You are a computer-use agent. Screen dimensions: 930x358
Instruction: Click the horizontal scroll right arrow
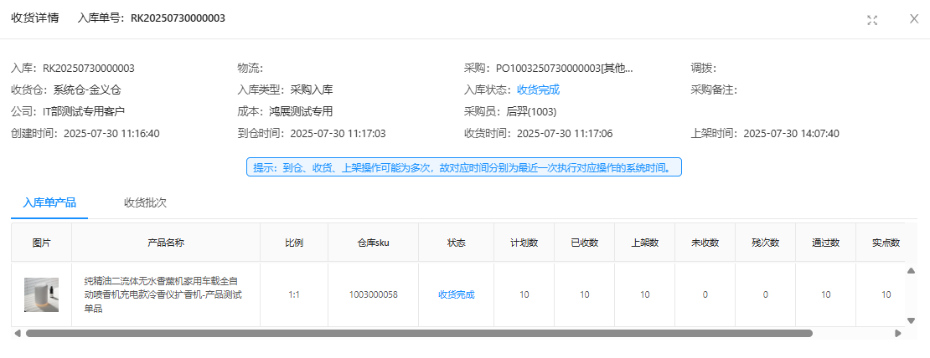898,333
